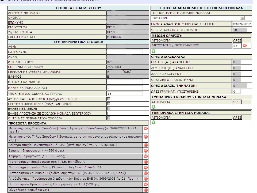Delete the Αγγλικά Επίπεδο Β2 language qualification
This screenshot has height=193, width=257.
pos(146,167)
